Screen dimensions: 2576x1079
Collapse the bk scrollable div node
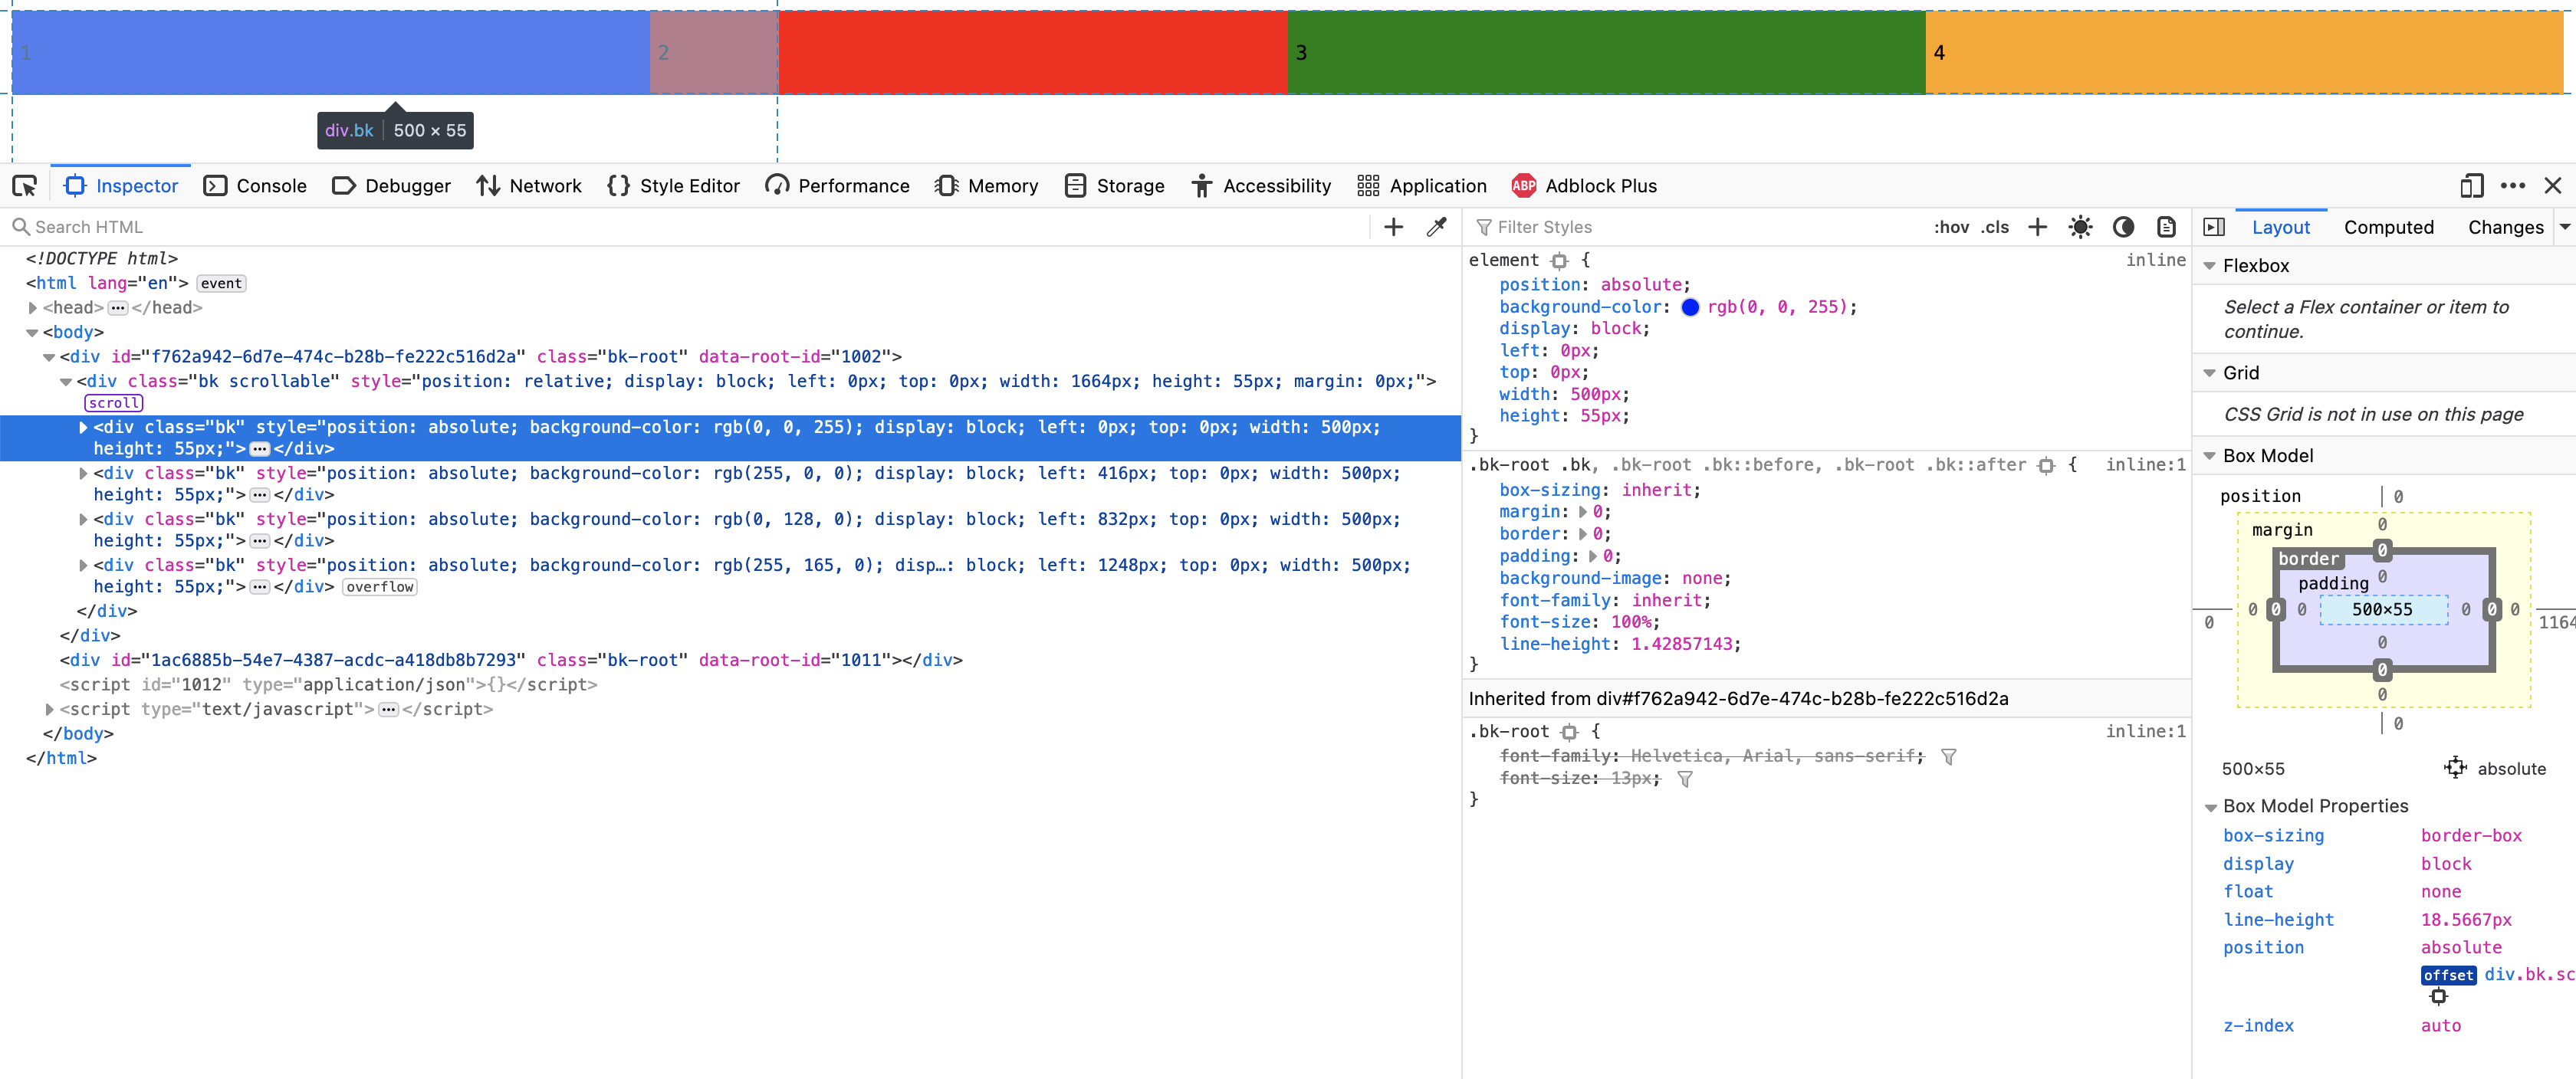pyautogui.click(x=66, y=381)
